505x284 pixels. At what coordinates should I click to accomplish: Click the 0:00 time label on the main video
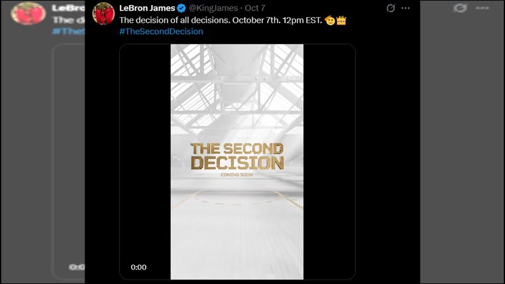[x=139, y=267]
